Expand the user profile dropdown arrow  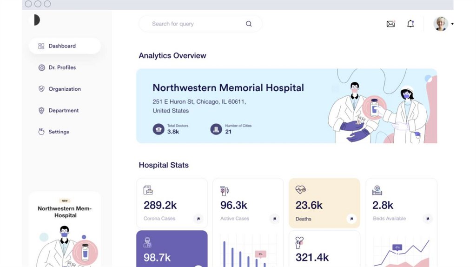(452, 24)
